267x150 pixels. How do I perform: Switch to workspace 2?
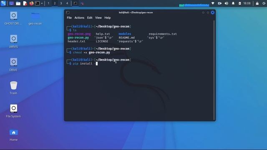[x=55, y=3]
